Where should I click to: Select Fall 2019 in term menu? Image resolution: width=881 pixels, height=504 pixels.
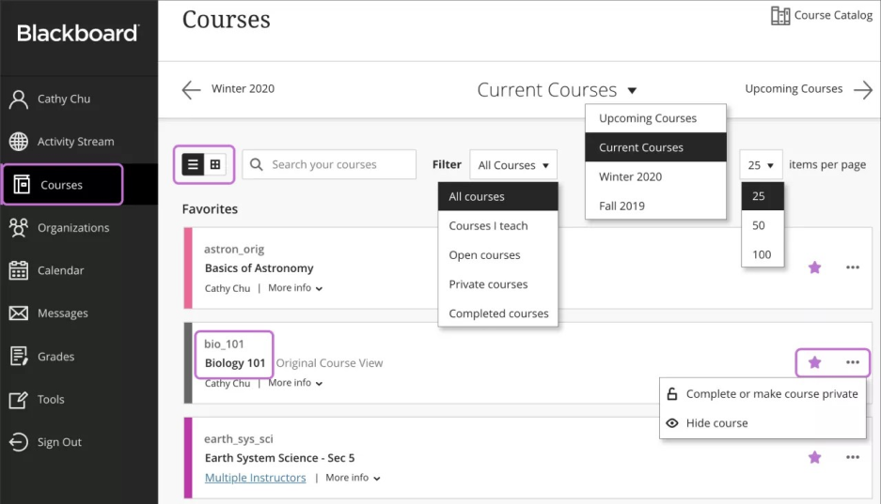(x=655, y=206)
